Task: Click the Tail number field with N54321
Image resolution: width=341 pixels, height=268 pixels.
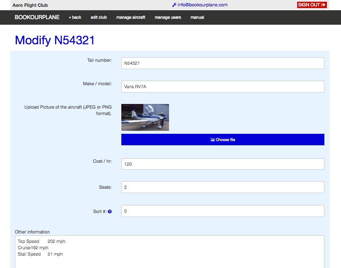Action: [223, 63]
